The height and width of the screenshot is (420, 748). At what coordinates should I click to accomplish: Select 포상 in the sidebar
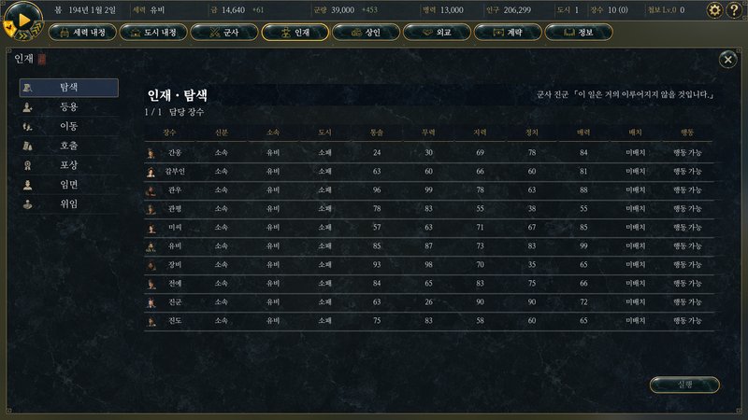(x=68, y=165)
